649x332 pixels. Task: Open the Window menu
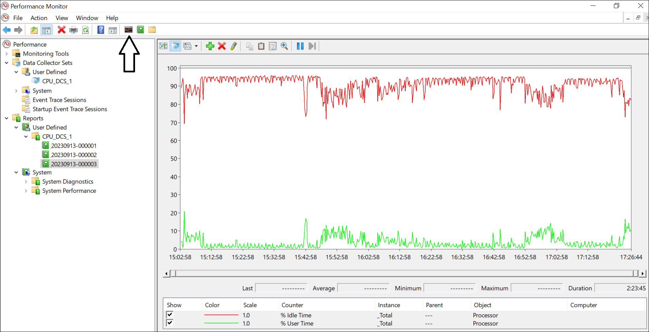pyautogui.click(x=87, y=18)
